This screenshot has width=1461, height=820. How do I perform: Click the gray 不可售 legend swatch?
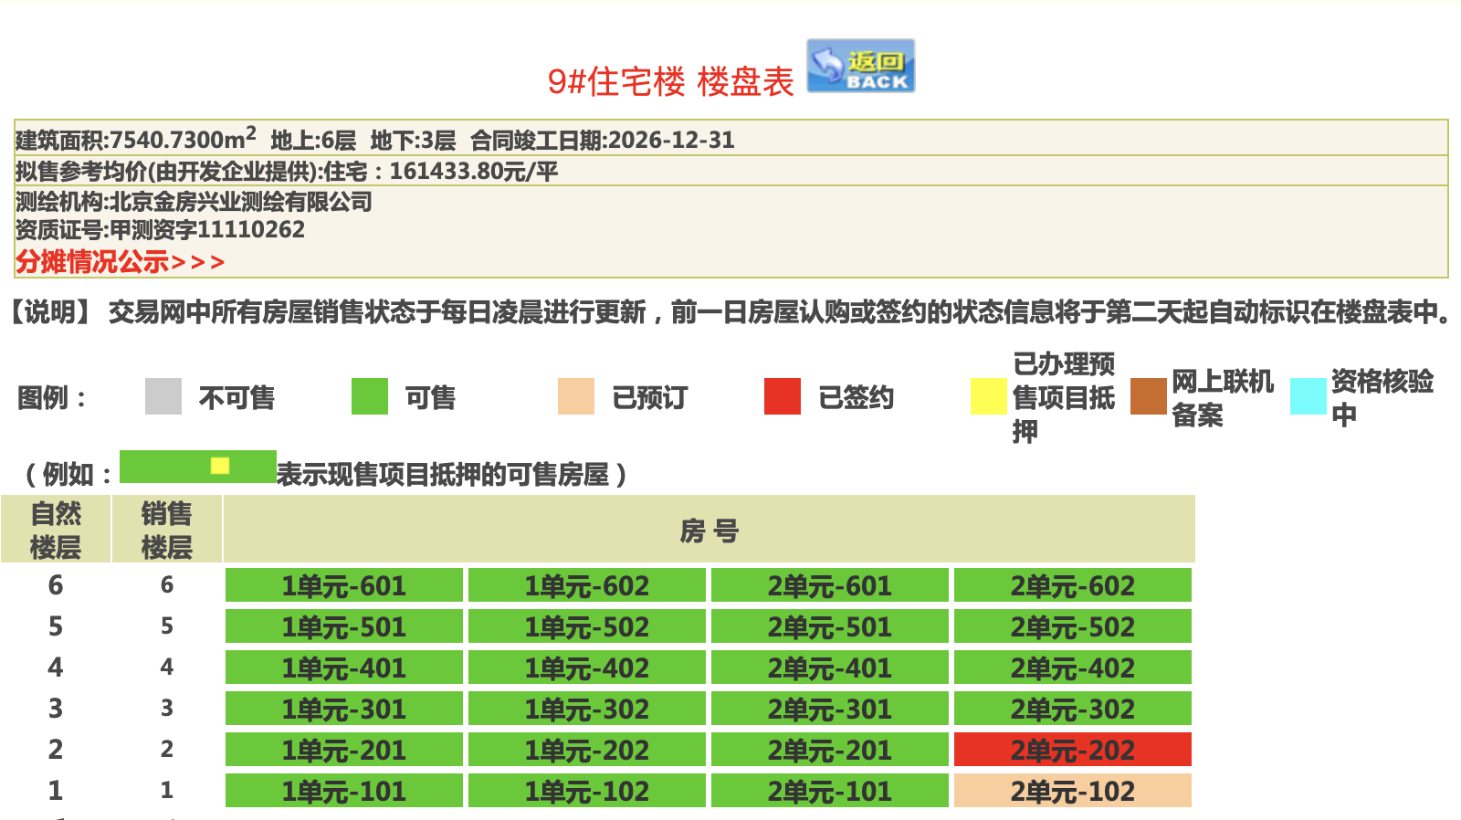163,396
